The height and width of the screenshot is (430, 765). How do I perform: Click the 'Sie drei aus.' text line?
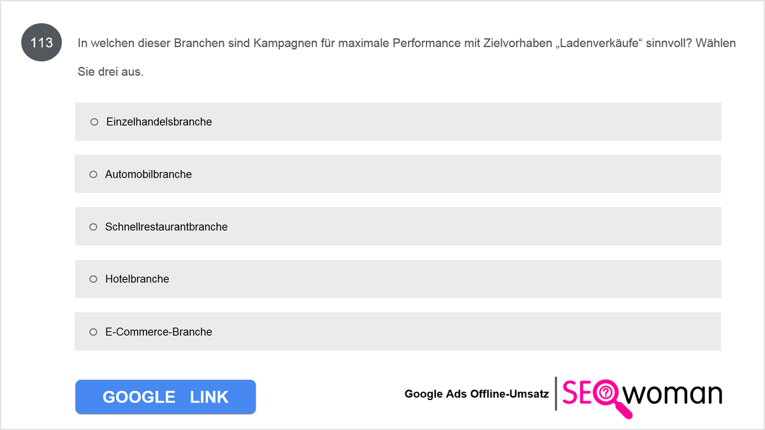click(x=111, y=72)
